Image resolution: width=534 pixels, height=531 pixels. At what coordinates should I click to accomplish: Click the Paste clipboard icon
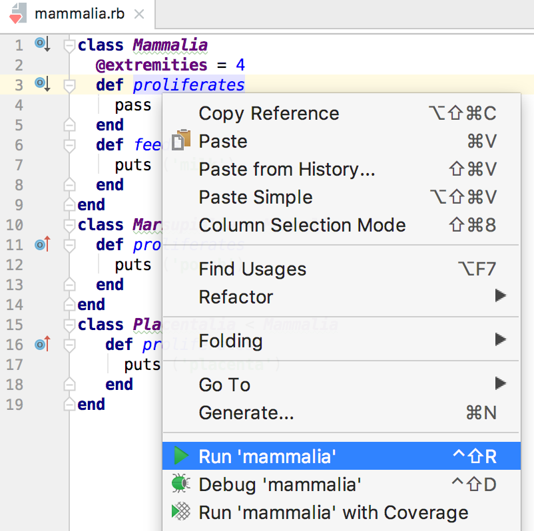coord(180,141)
